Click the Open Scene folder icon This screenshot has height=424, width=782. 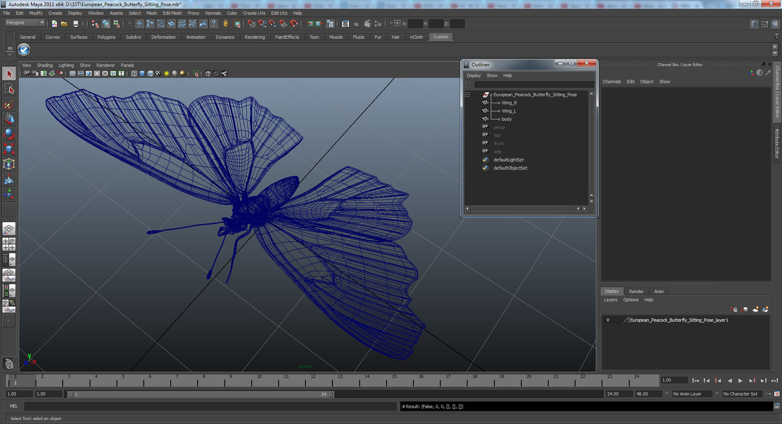64,24
